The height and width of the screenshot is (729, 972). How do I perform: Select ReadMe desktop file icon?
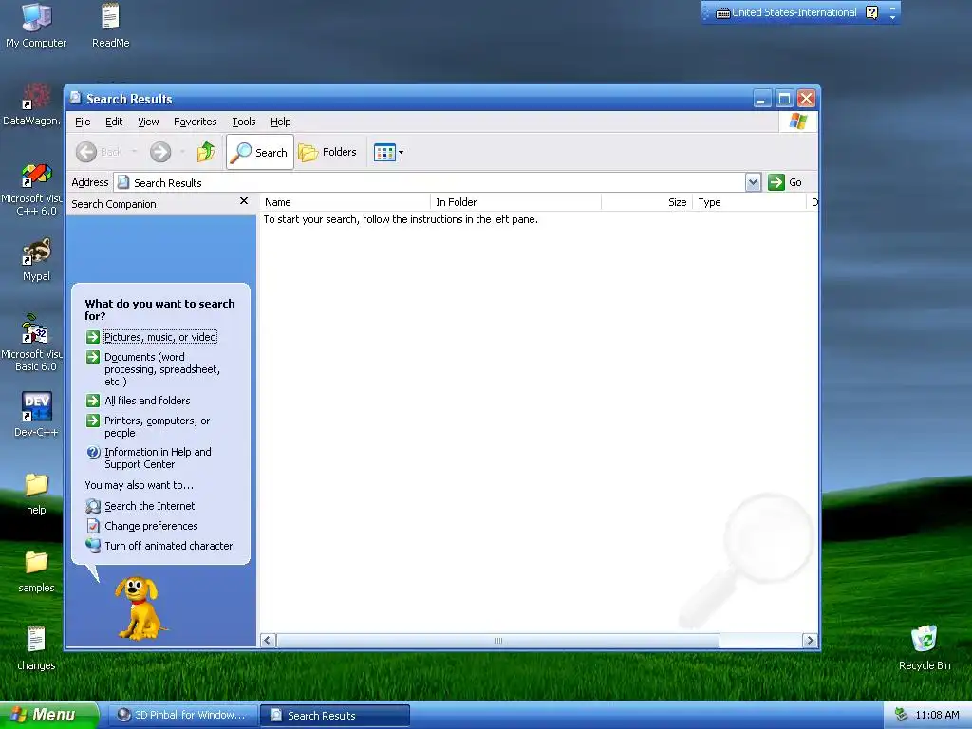click(110, 26)
